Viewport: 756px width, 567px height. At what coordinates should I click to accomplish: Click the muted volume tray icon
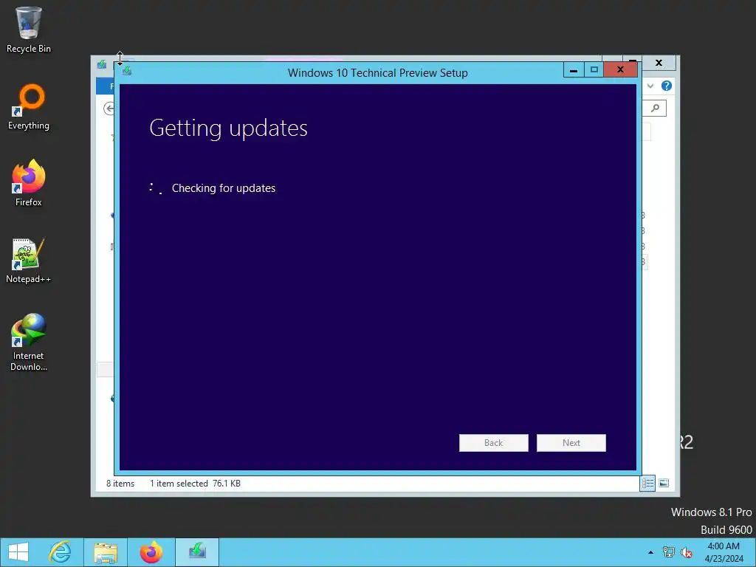click(x=686, y=552)
